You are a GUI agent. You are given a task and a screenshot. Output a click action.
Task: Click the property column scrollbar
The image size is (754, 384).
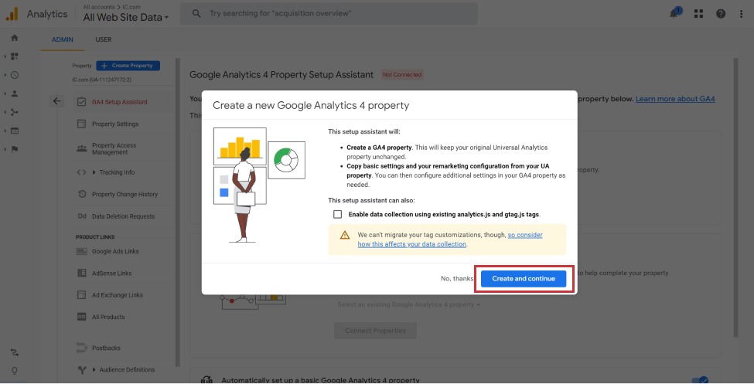click(x=177, y=212)
